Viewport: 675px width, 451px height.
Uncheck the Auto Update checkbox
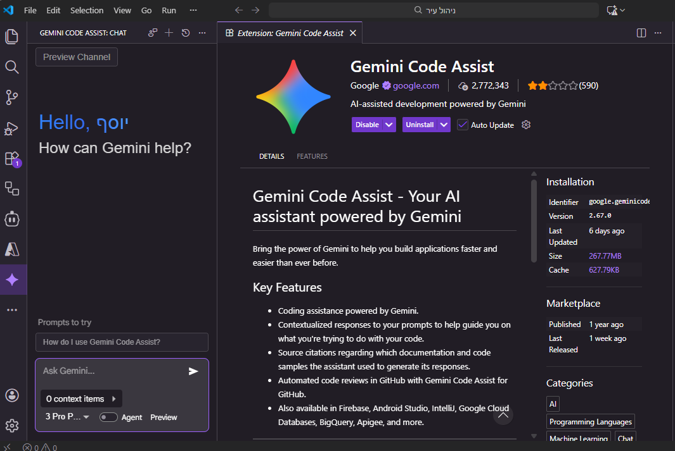(x=463, y=125)
